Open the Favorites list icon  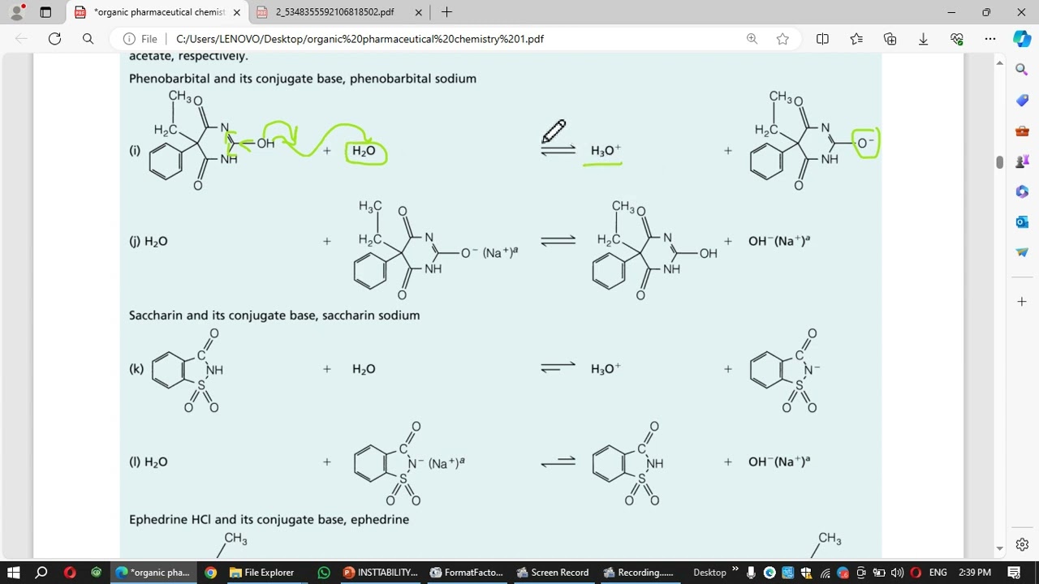pyautogui.click(x=856, y=38)
